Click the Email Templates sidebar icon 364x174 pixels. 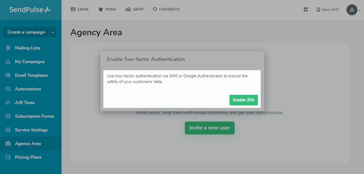pos(8,75)
